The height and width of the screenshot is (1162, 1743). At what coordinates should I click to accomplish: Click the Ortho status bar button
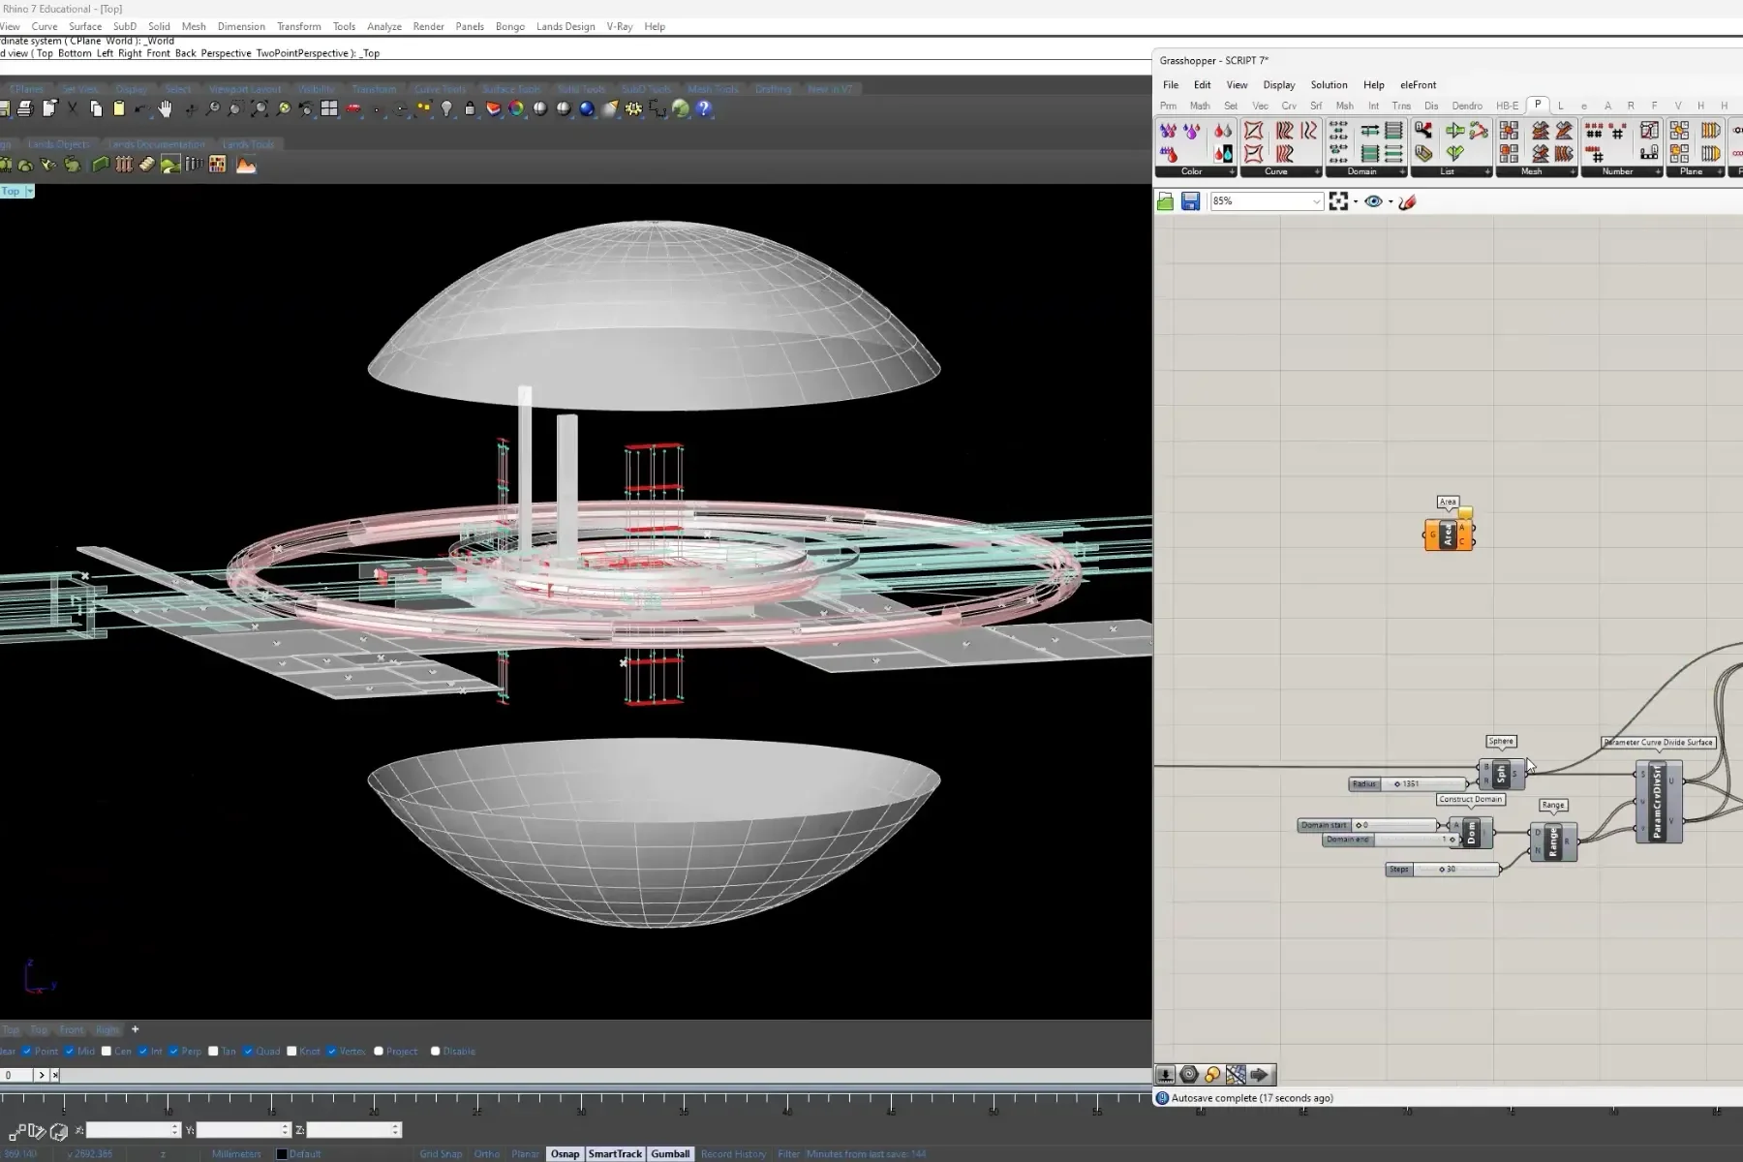[487, 1154]
